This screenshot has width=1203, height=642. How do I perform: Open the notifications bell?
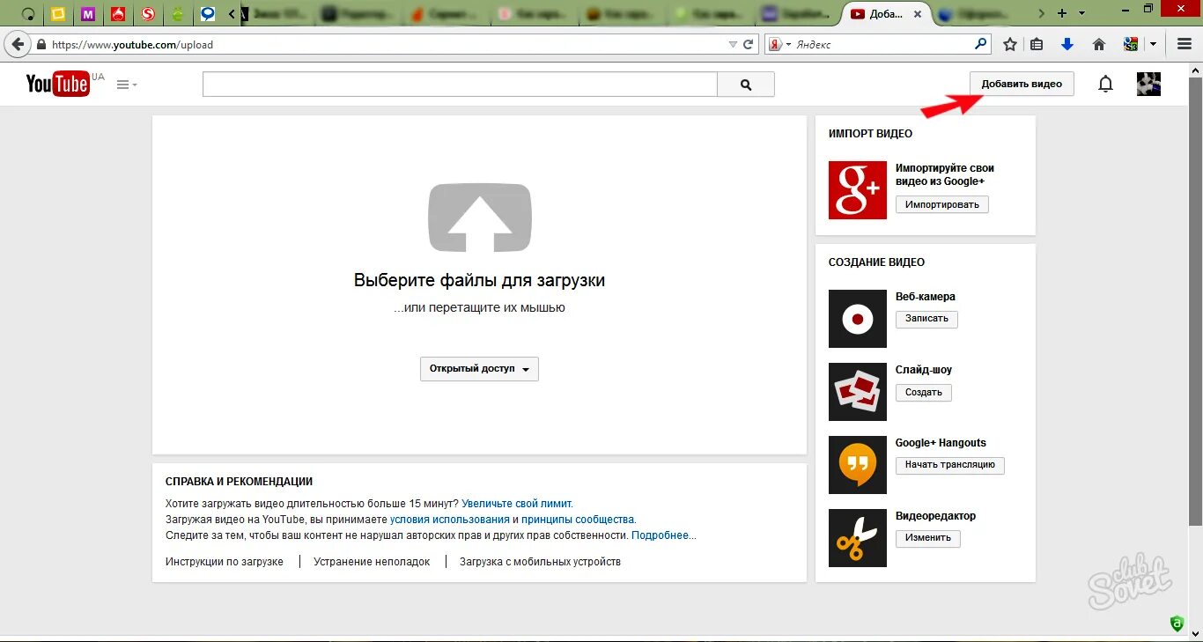click(x=1105, y=85)
